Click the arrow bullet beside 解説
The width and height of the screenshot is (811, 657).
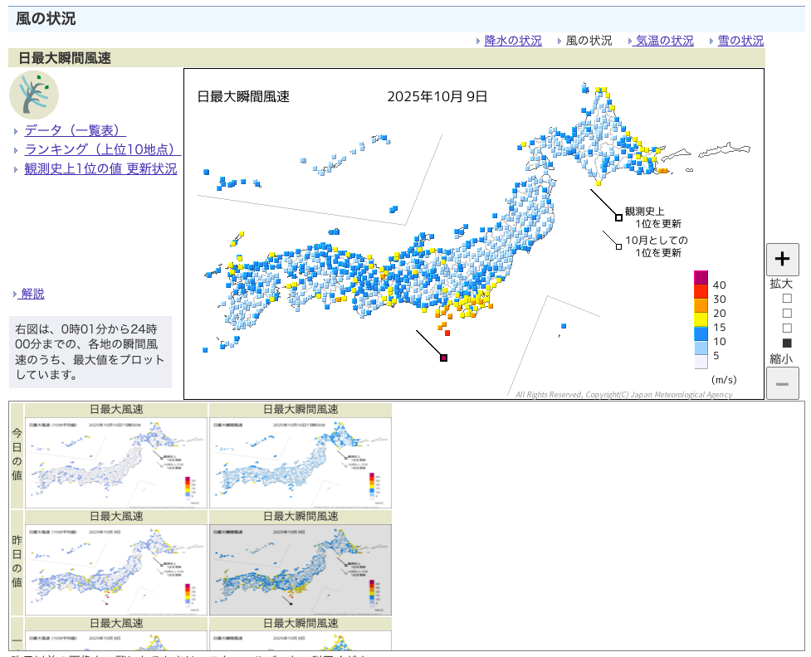pos(15,294)
